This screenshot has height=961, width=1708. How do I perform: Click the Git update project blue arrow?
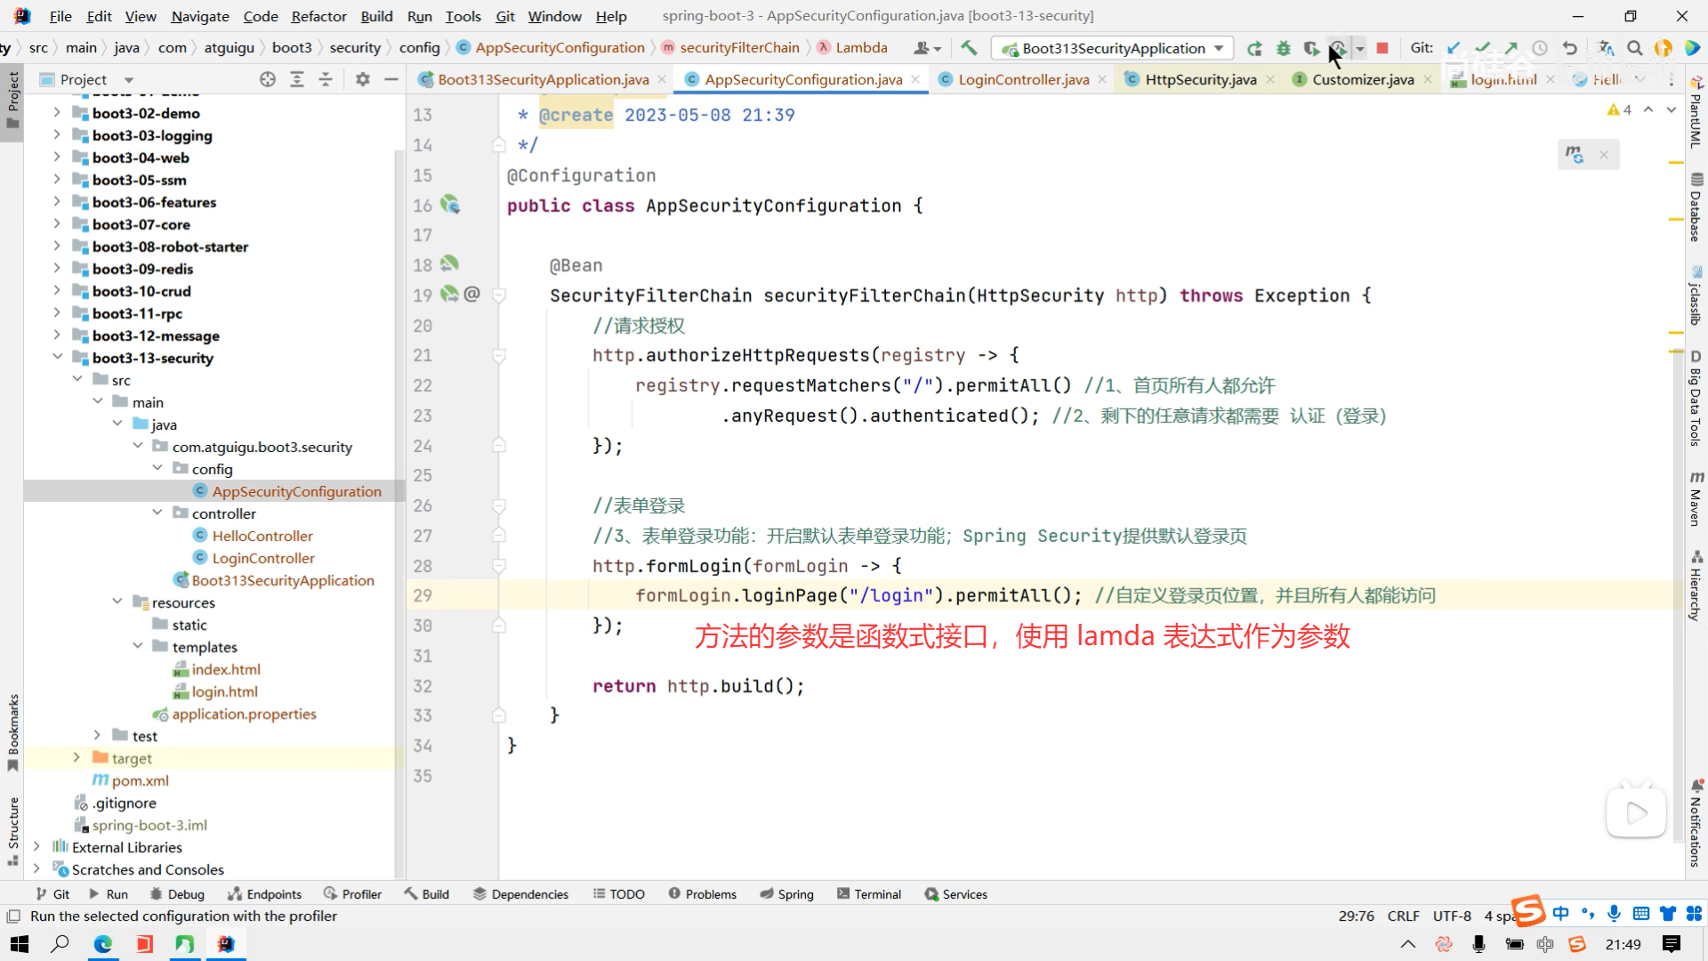(1454, 48)
